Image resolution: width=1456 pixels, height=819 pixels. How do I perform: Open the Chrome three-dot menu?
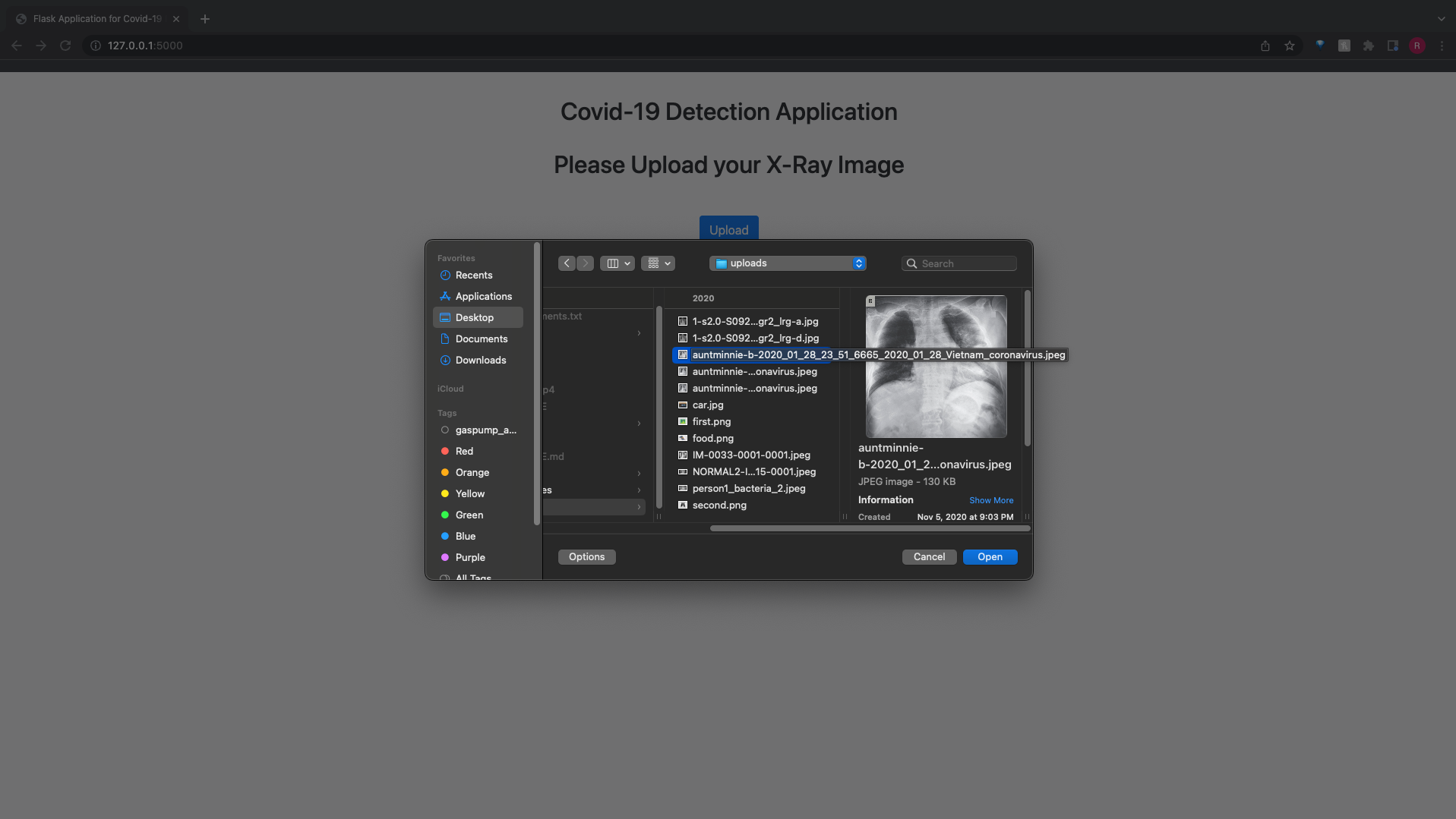[x=1442, y=46]
